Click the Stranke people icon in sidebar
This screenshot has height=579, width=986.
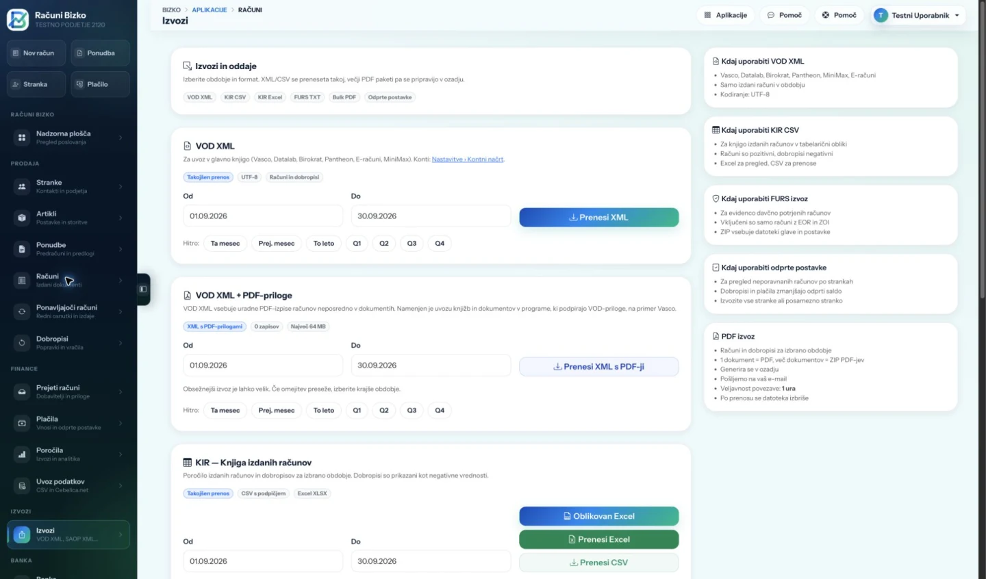pyautogui.click(x=22, y=186)
